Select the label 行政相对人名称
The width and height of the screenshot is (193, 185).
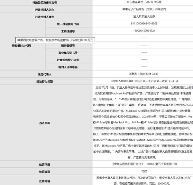coord(45,10)
